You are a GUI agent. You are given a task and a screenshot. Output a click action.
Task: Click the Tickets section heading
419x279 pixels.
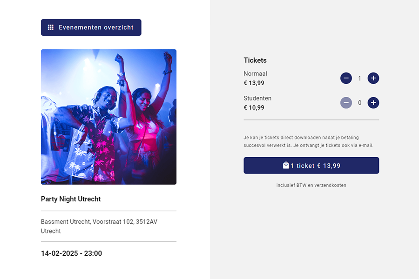(255, 60)
